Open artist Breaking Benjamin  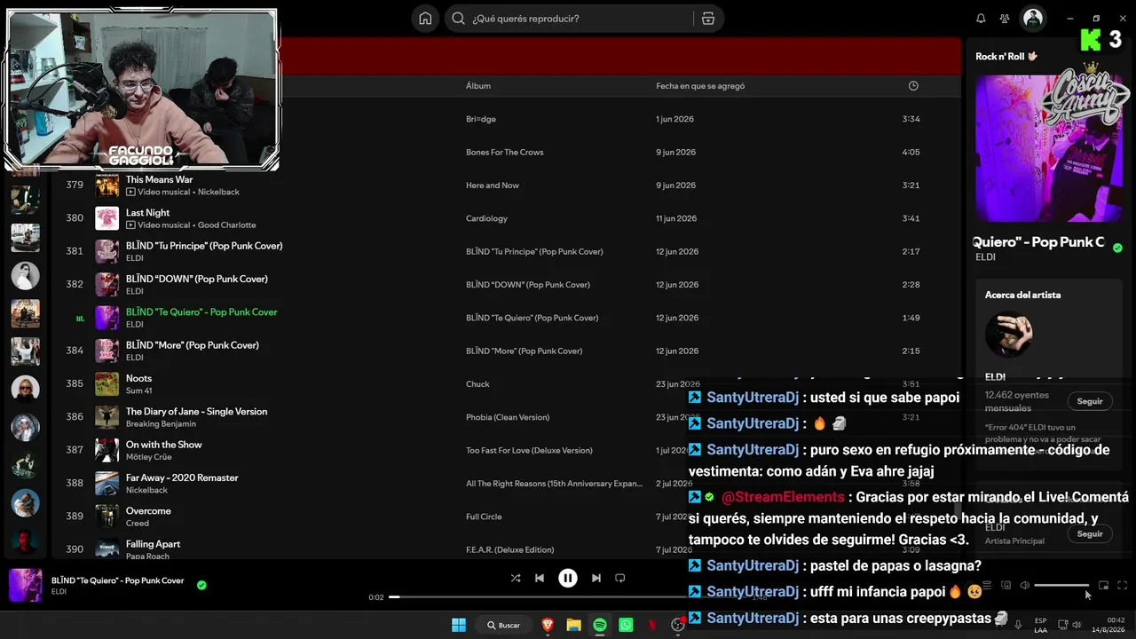coord(161,424)
